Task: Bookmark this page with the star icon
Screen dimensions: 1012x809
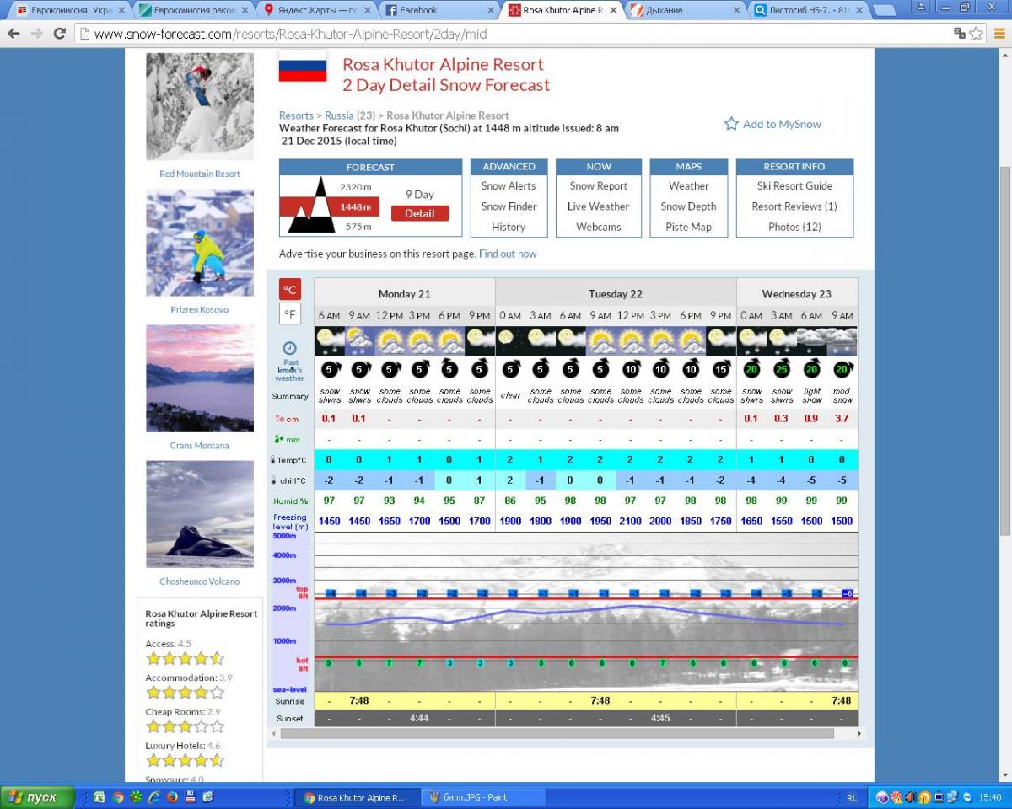Action: [976, 34]
